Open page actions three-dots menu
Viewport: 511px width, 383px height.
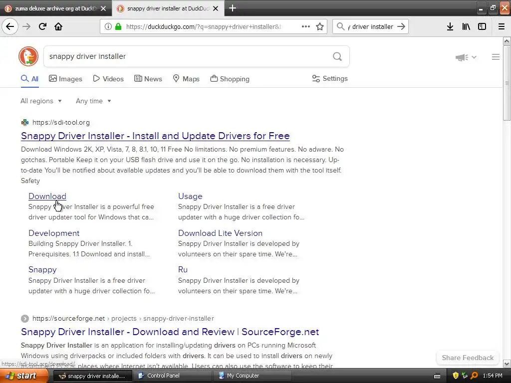pyautogui.click(x=306, y=26)
